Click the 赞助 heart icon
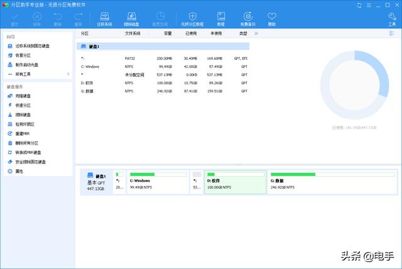 click(x=271, y=18)
